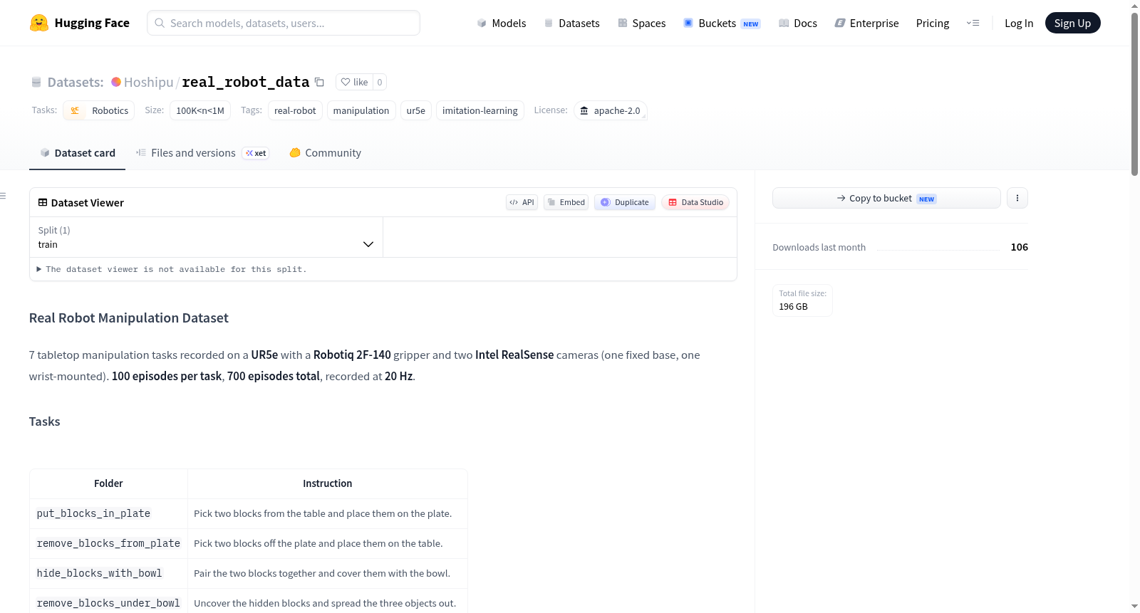Screen dimensions: 1140x613
Task: Open the apache-2.0 license tag
Action: click(x=611, y=110)
